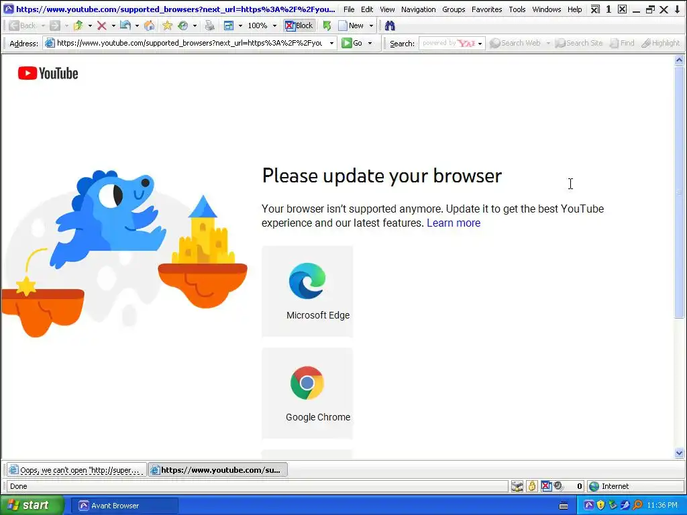
Task: Click the Print icon in the toolbar
Action: (x=210, y=26)
